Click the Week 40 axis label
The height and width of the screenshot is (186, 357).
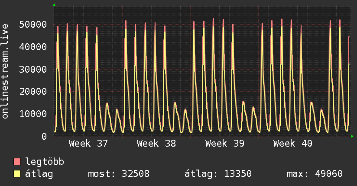pos(292,144)
